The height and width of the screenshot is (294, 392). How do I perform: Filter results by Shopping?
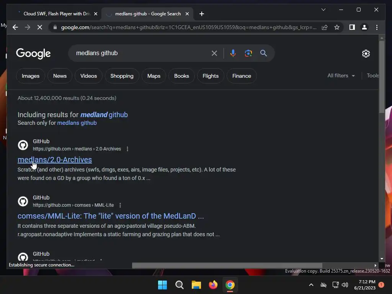[122, 76]
